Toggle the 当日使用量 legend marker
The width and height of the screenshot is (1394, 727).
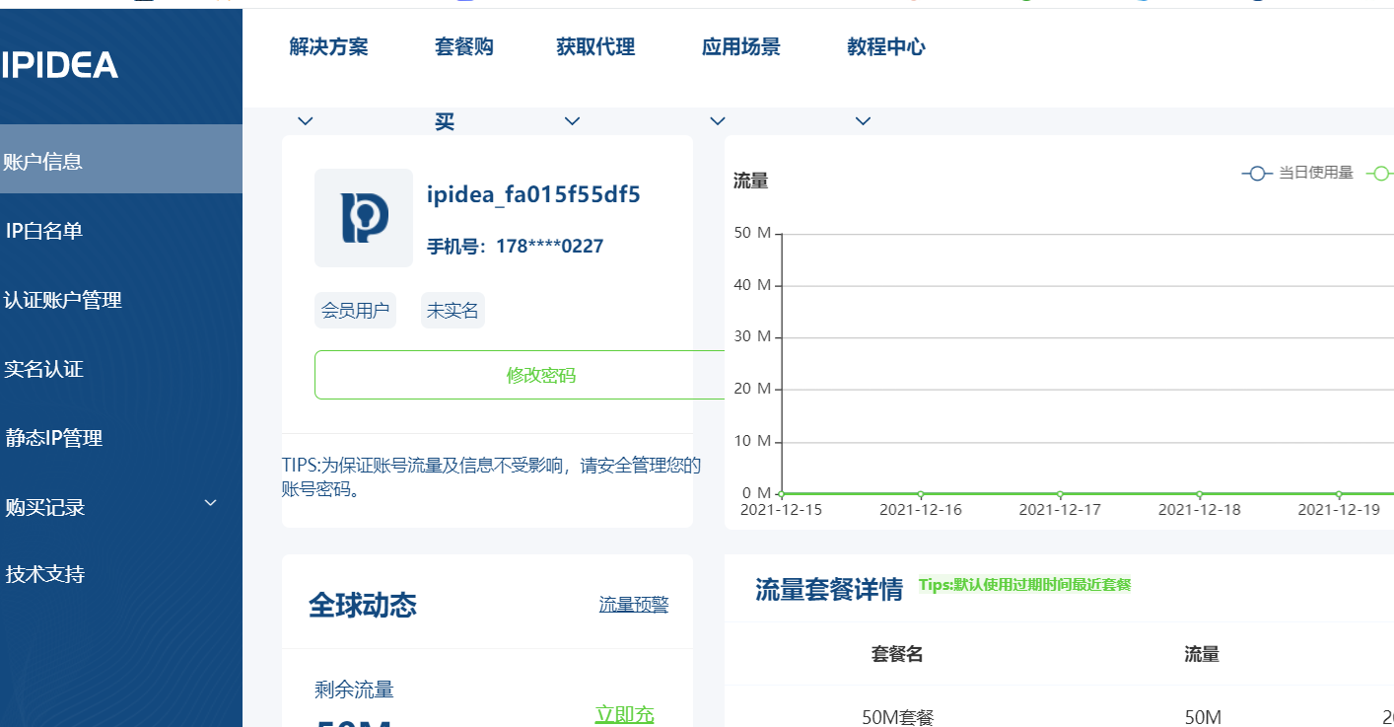tap(1256, 174)
